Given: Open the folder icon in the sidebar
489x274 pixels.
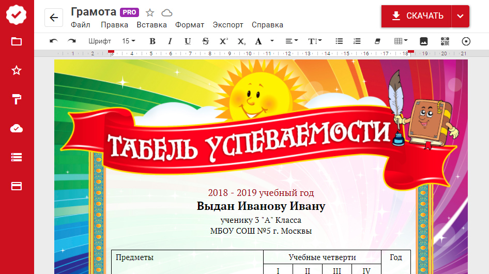Looking at the screenshot, I should (16, 41).
